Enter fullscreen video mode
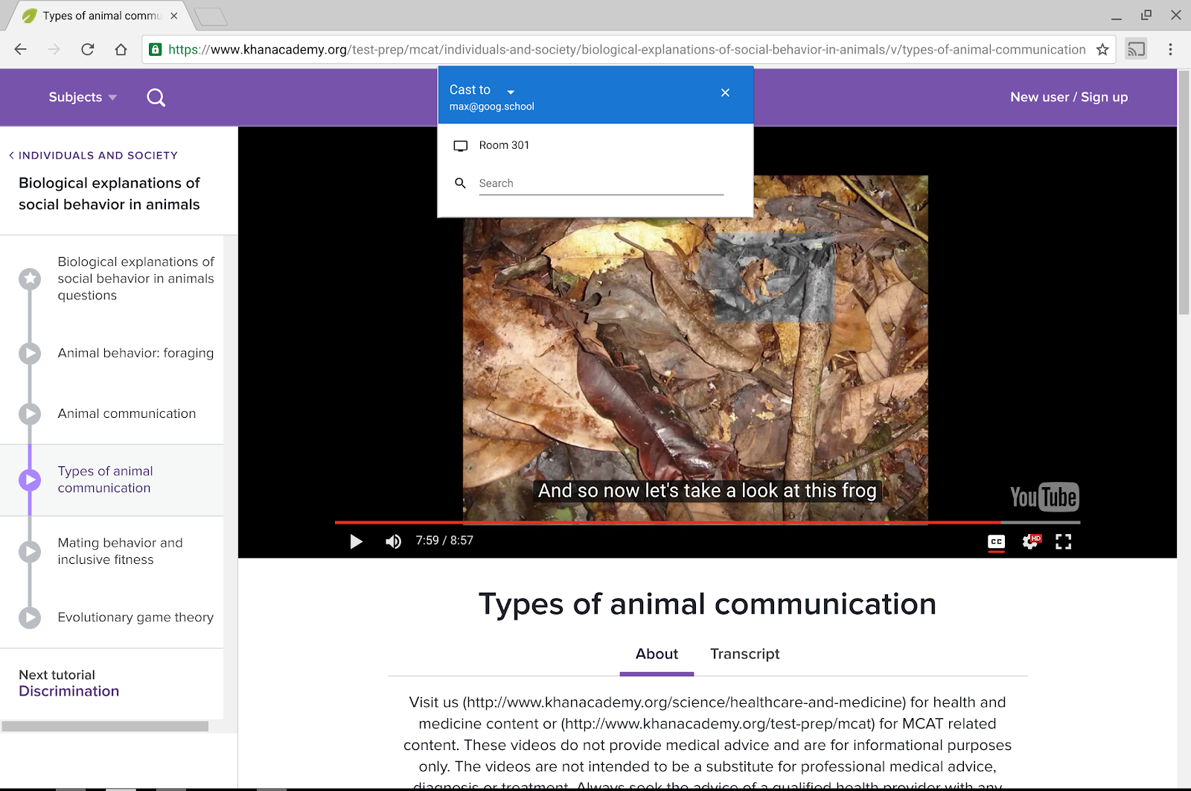1191x791 pixels. (x=1064, y=541)
